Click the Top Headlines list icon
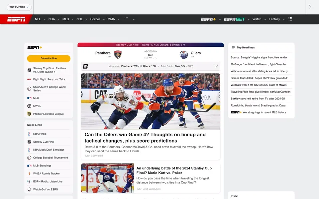 (x=233, y=47)
